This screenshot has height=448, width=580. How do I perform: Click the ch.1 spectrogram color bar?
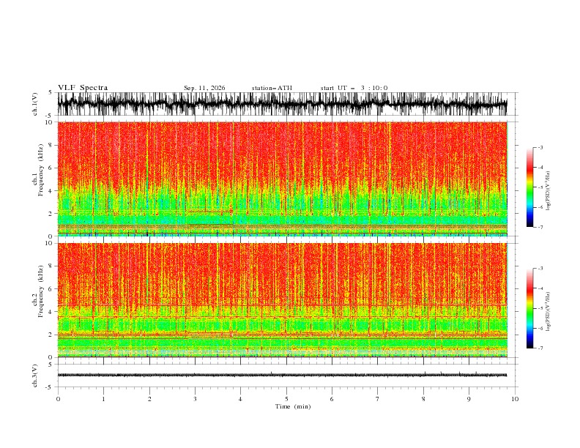(x=529, y=187)
